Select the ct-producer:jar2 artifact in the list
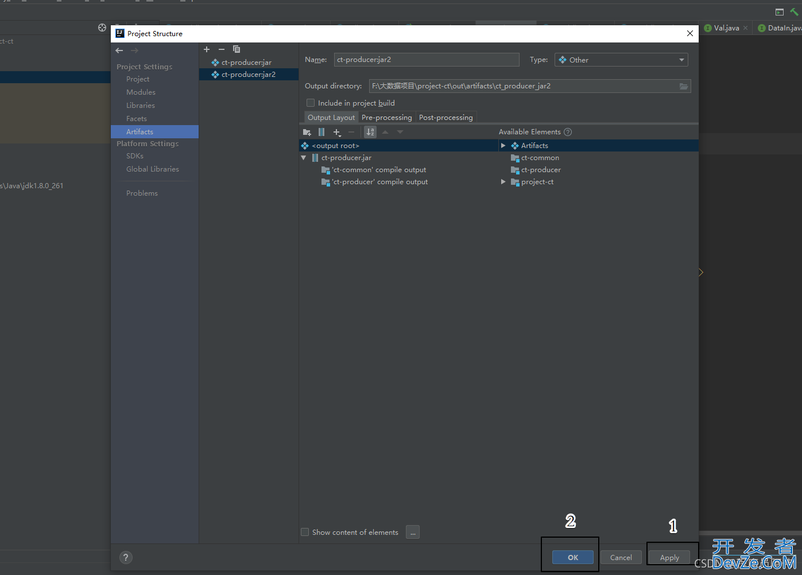Viewport: 802px width, 575px height. (249, 75)
